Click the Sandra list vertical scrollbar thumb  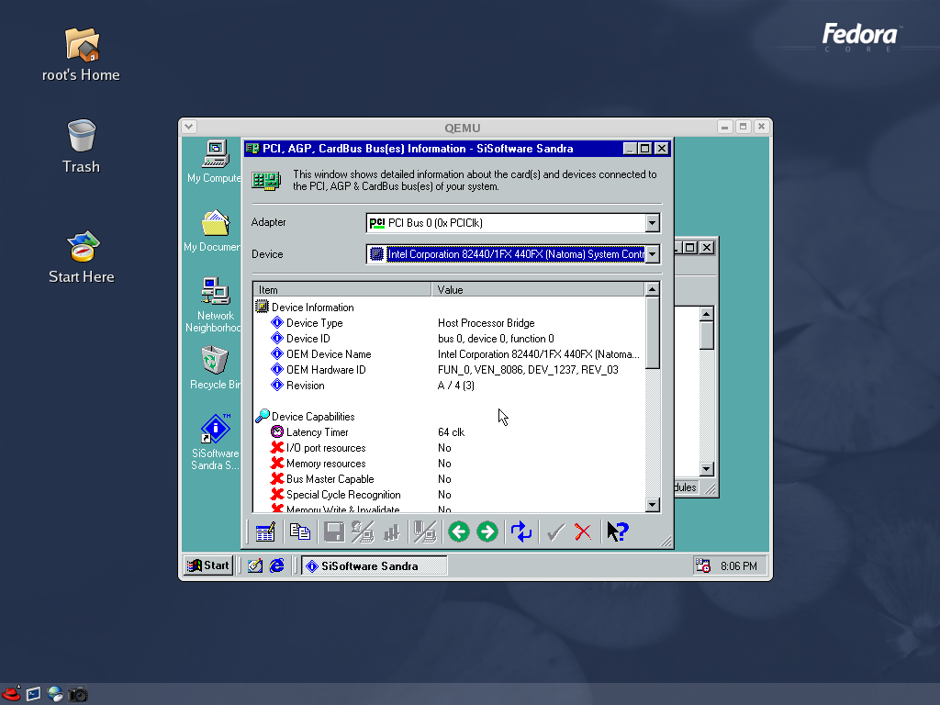coord(653,332)
